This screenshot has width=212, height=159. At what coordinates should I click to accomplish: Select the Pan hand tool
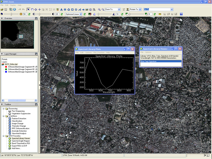32,9
